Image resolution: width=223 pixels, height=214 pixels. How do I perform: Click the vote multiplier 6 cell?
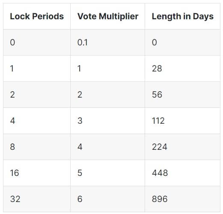[x=108, y=199]
